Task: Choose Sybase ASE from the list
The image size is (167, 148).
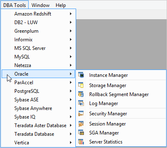Action: coord(38,100)
